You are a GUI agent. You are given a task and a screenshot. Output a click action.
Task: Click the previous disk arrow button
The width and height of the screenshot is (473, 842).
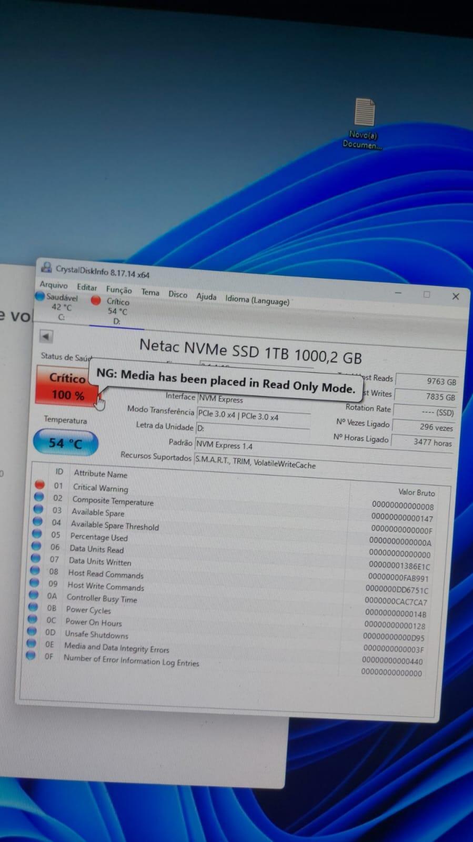click(46, 336)
